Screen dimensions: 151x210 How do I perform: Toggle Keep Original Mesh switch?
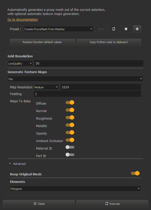135,173
